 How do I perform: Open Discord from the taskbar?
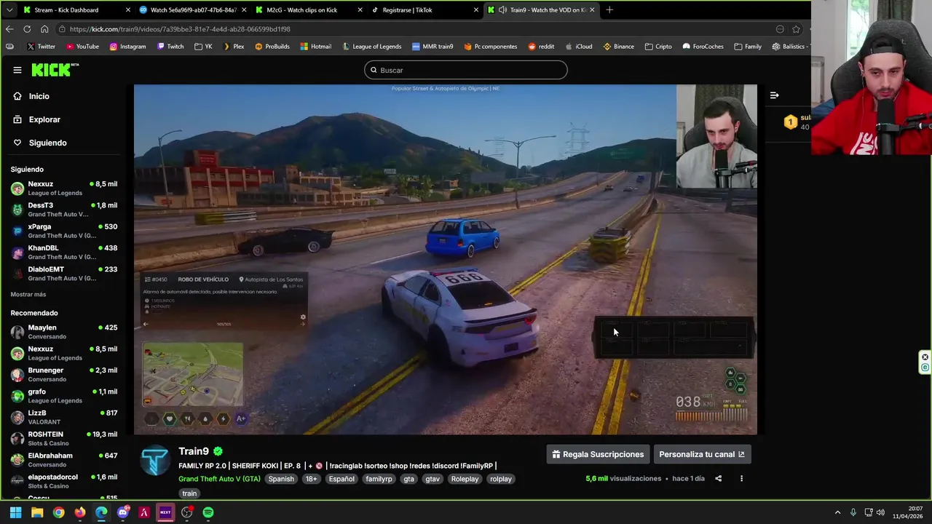point(122,512)
